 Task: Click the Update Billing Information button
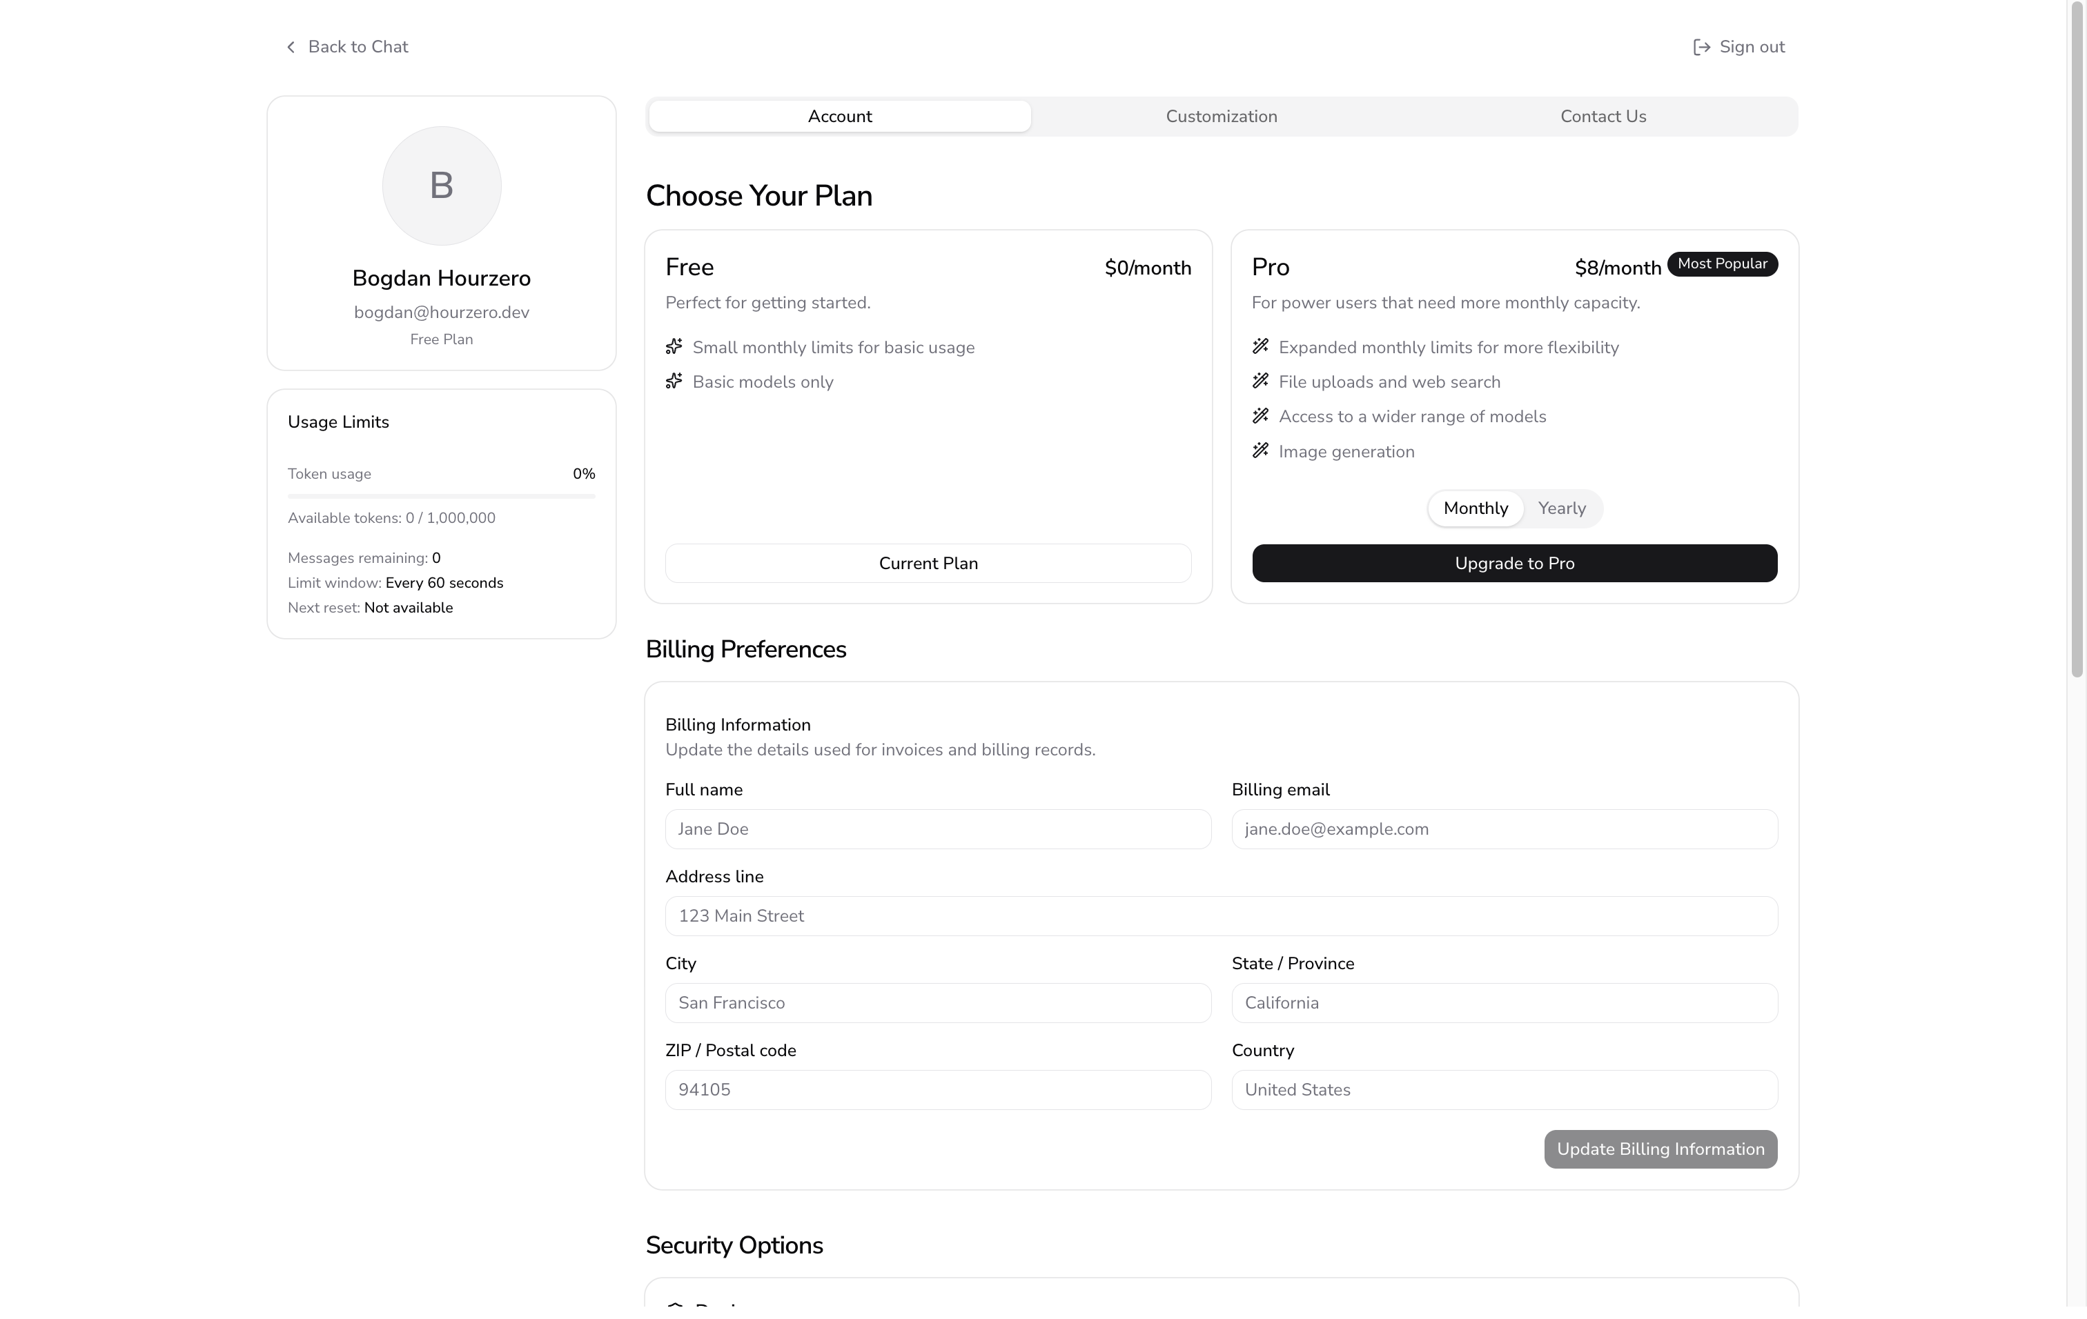1660,1149
